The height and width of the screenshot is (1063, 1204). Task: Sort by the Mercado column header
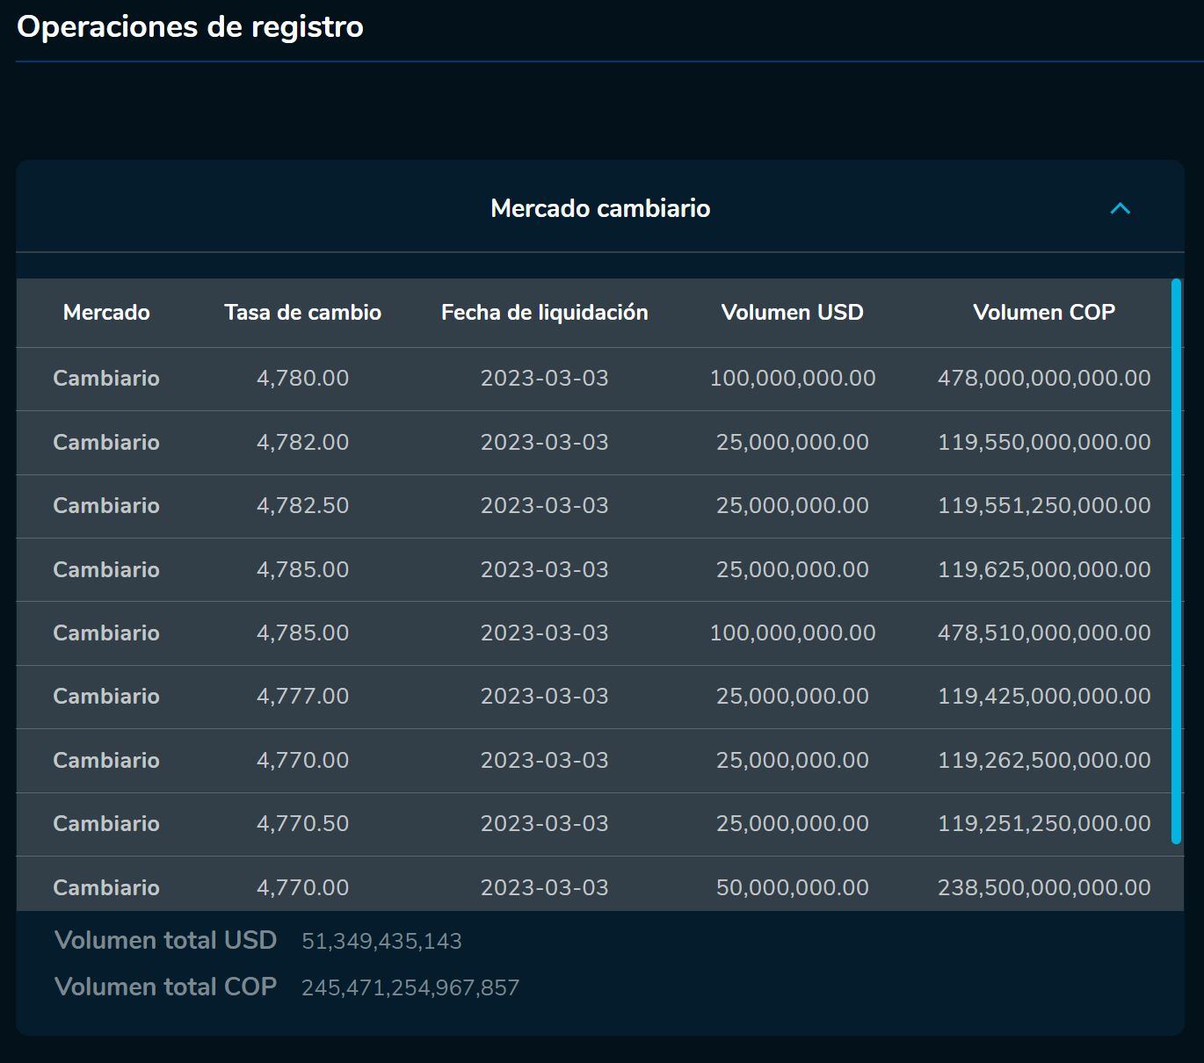coord(105,313)
